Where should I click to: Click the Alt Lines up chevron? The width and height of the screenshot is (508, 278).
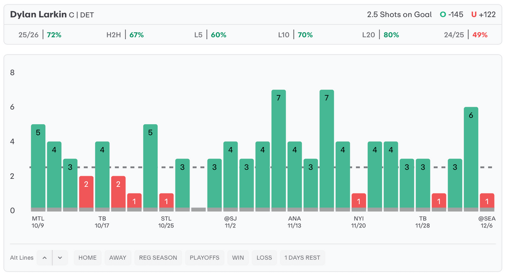pos(45,258)
